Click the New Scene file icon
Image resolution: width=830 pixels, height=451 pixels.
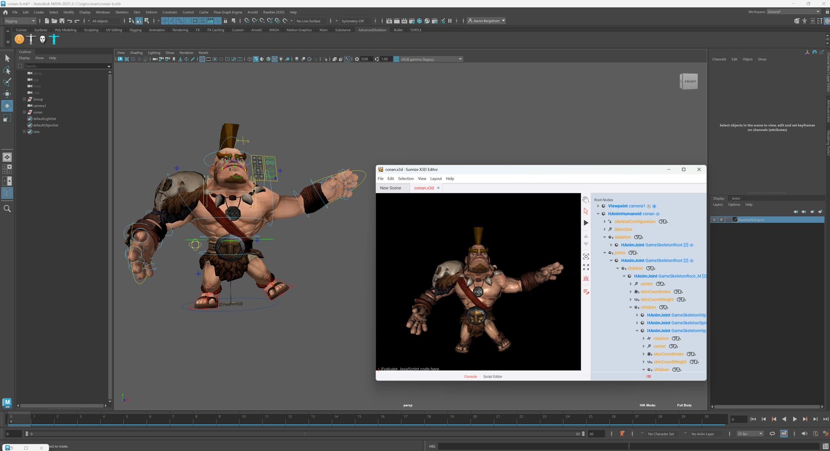(x=46, y=21)
